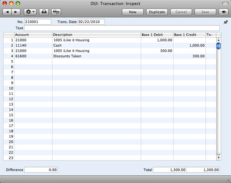
Task: Click the scroll up arrow in the table
Action: coord(218,40)
